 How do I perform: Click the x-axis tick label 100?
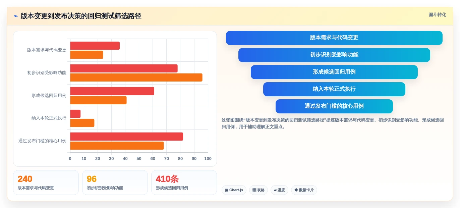208,159
